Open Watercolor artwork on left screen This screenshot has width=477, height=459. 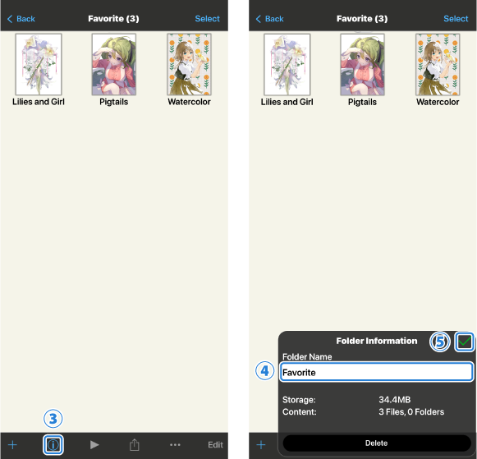point(189,65)
